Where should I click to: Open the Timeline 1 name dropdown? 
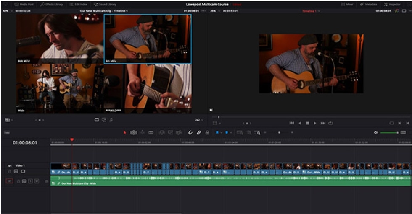click(311, 11)
